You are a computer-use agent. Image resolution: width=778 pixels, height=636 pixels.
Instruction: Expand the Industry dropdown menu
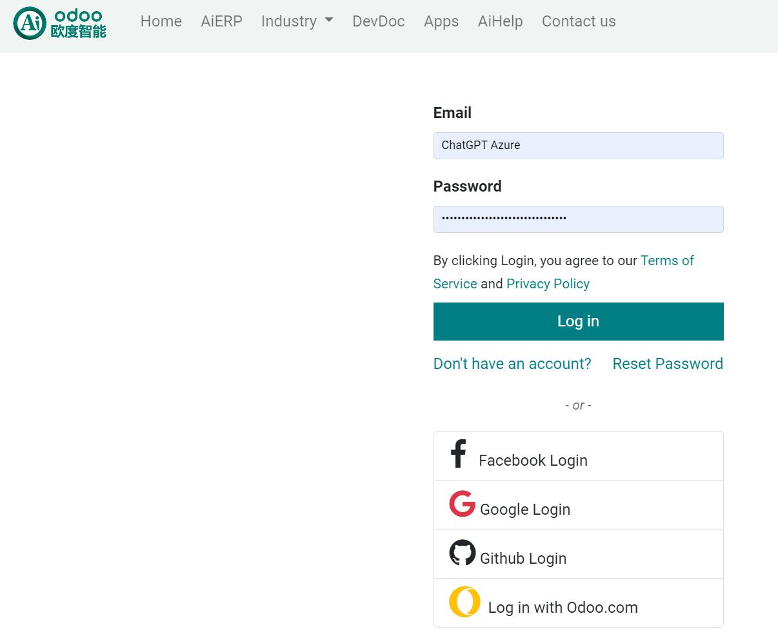[297, 21]
